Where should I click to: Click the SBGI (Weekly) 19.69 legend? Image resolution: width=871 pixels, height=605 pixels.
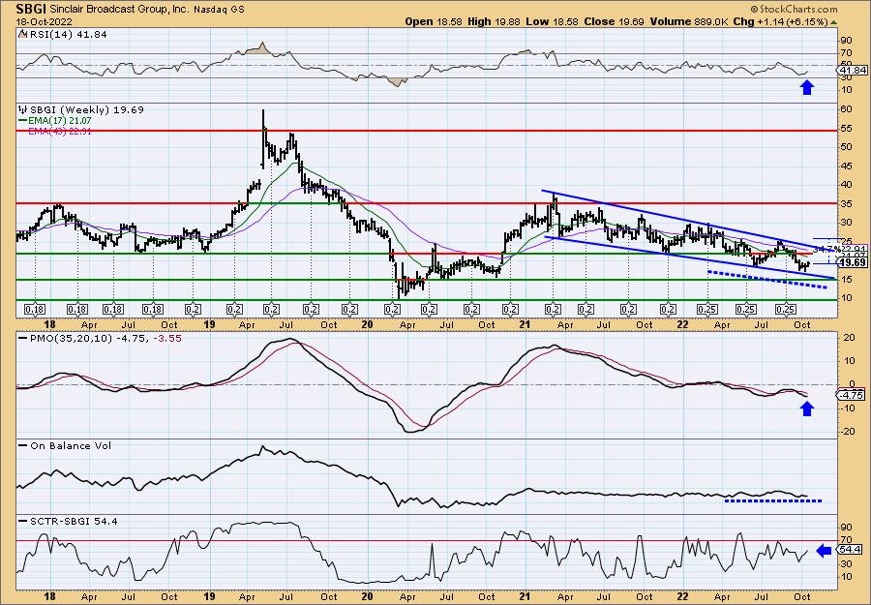[x=86, y=110]
